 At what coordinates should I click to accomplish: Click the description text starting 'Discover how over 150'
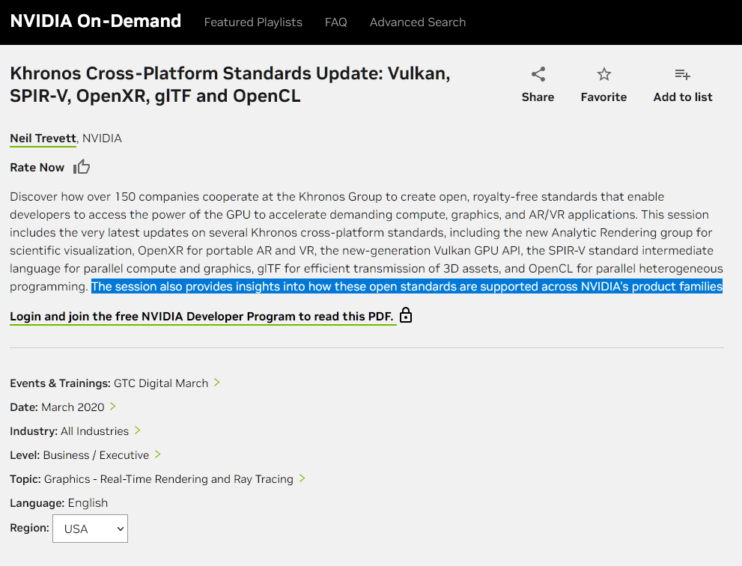click(x=366, y=241)
